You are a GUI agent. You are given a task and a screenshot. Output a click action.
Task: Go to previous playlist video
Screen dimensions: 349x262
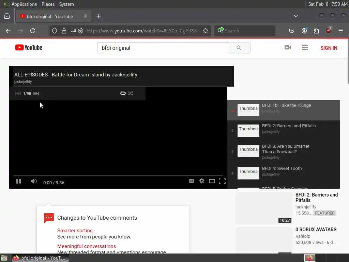[18, 93]
